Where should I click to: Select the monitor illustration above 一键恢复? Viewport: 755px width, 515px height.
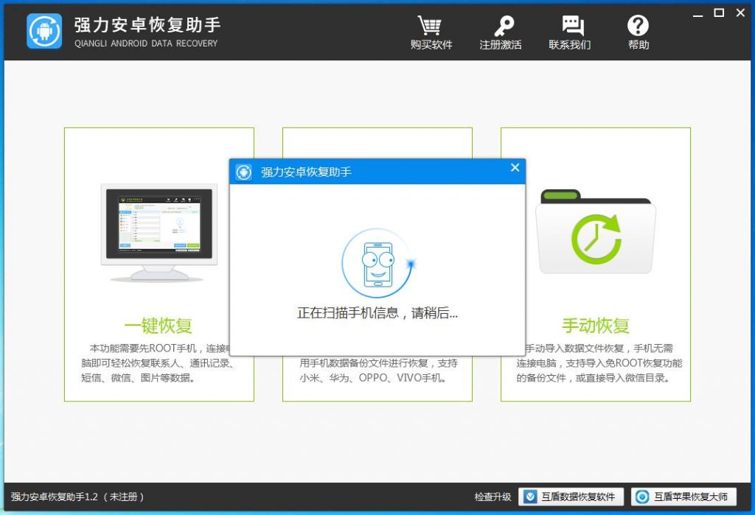160,233
